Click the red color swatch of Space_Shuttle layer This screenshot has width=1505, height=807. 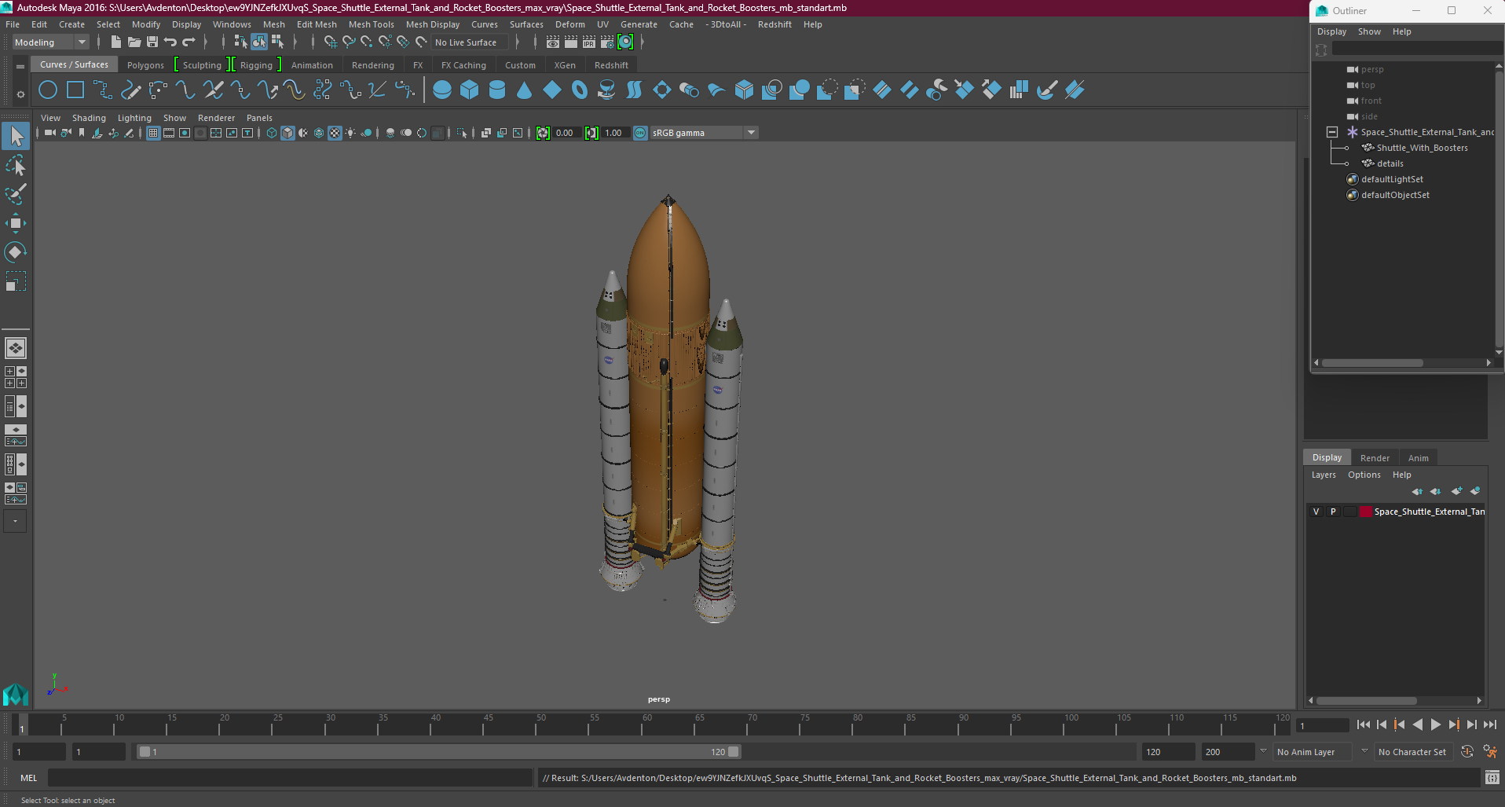(1366, 512)
